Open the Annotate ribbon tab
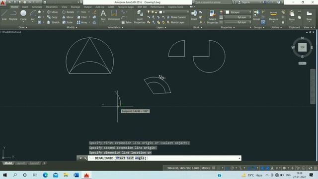The image size is (318, 179). tap(37, 7)
